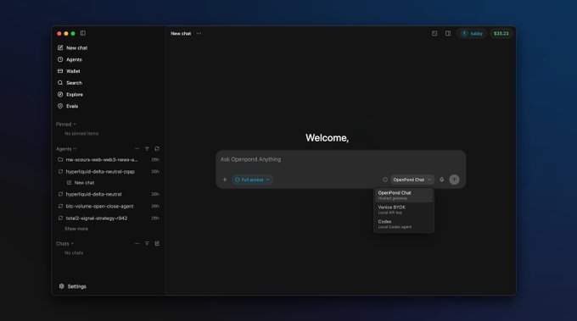Open more options for the Chats section
577x321 pixels.
137,244
